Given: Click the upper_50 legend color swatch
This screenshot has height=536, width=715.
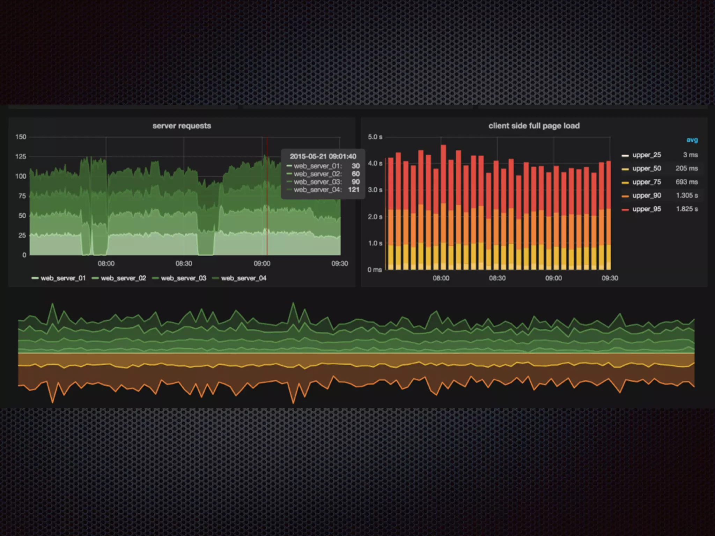Looking at the screenshot, I should pos(625,169).
